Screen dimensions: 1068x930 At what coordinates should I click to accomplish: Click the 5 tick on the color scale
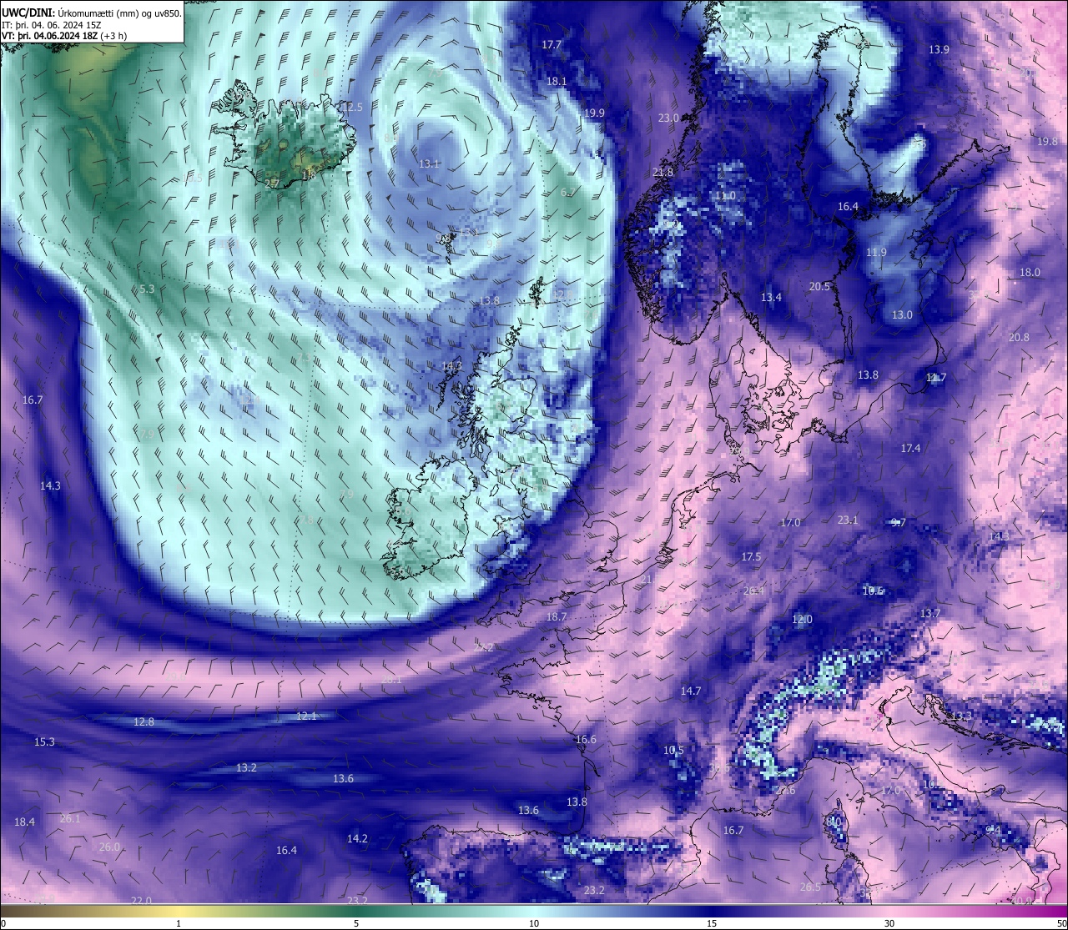click(356, 923)
